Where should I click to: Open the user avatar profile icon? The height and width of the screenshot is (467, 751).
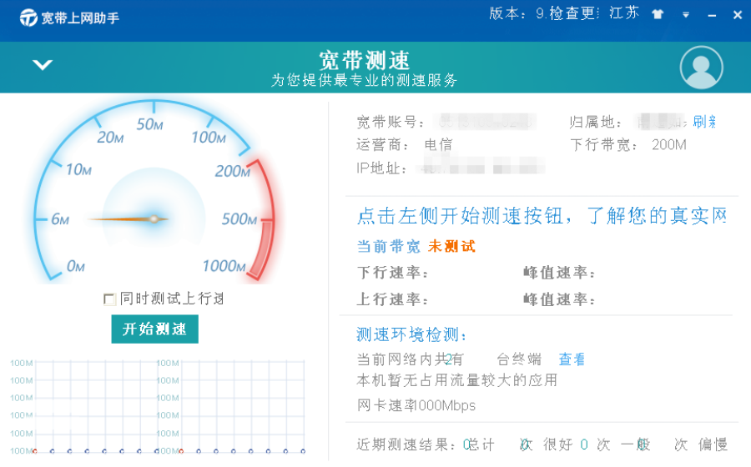coord(701,68)
